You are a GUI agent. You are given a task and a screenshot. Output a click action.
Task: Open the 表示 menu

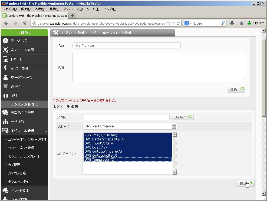pyautogui.click(x=40, y=9)
